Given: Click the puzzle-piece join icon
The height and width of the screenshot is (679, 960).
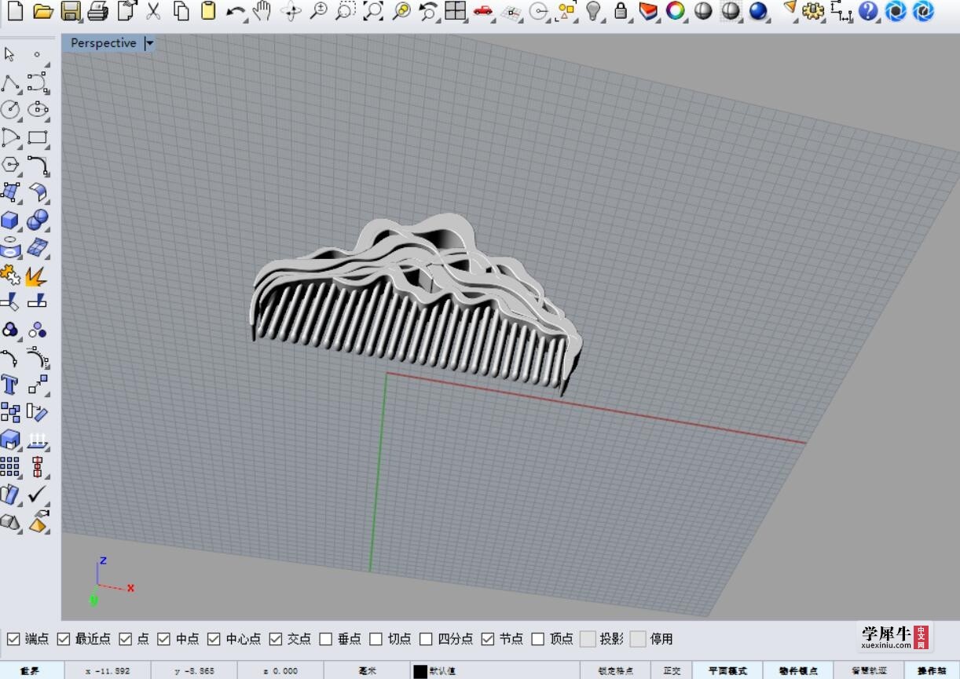Looking at the screenshot, I should pyautogui.click(x=10, y=276).
